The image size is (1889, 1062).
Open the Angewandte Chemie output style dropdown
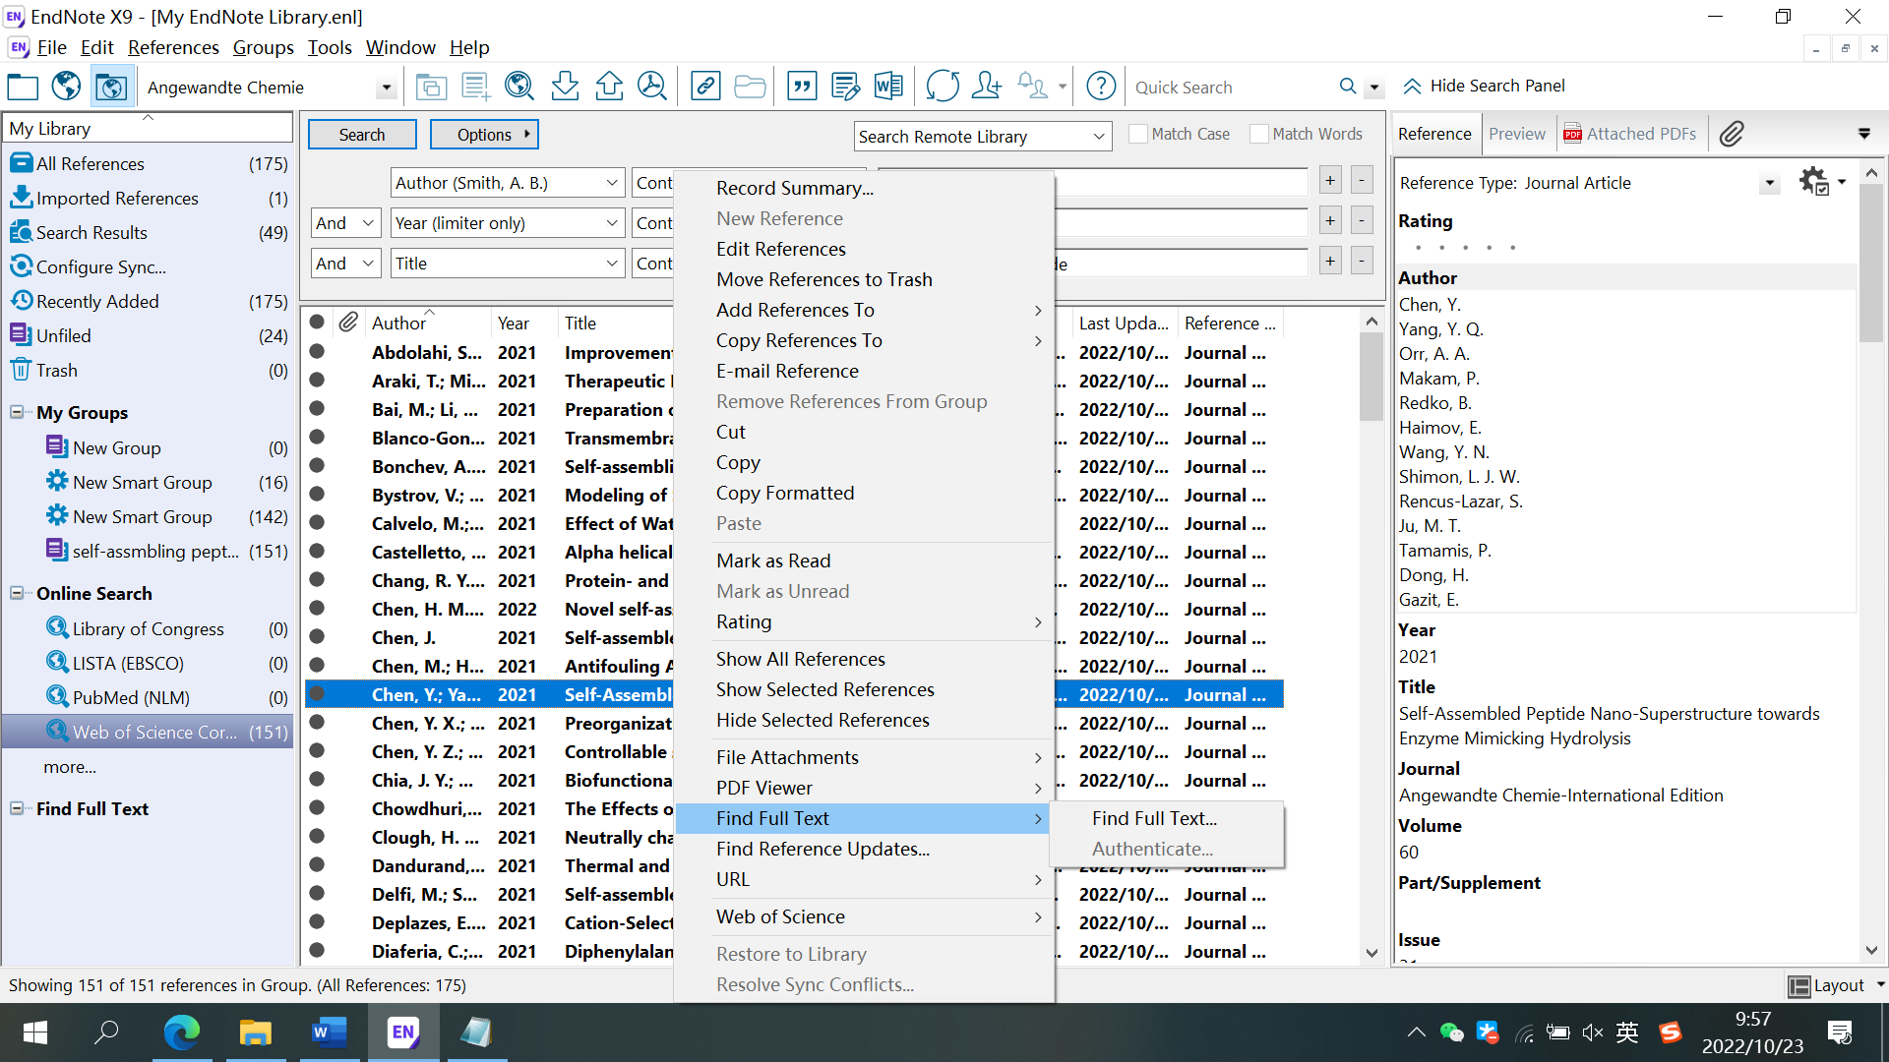(x=386, y=88)
